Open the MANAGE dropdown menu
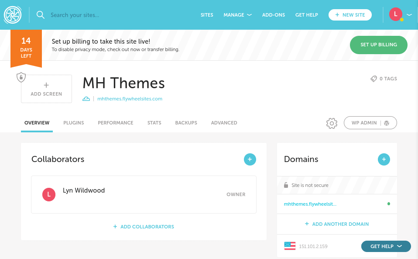The width and height of the screenshot is (418, 259). [x=237, y=15]
